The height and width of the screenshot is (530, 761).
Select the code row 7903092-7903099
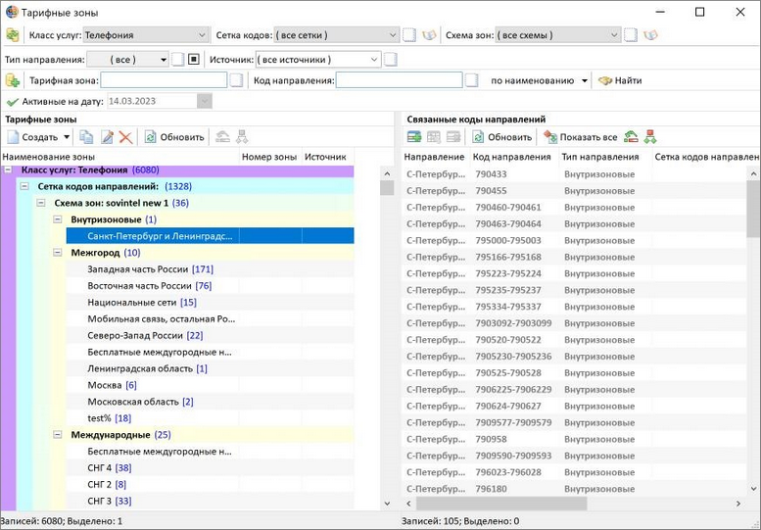(x=575, y=323)
